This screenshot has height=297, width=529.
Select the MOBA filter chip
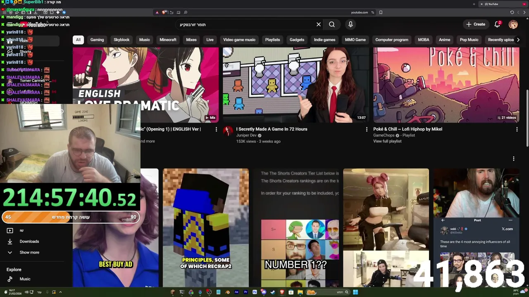(x=424, y=40)
